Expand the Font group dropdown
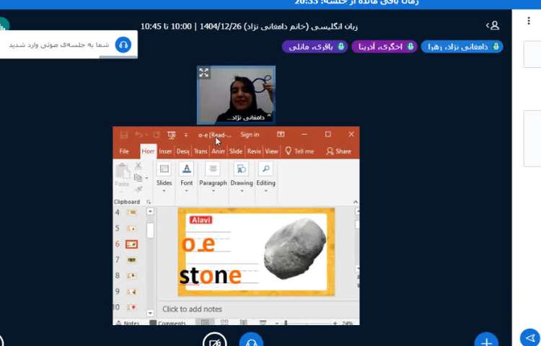This screenshot has width=541, height=346. (x=186, y=191)
